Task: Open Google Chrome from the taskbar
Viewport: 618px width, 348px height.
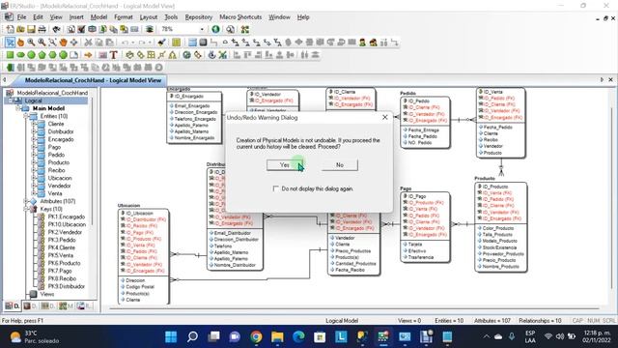Action: pos(256,336)
